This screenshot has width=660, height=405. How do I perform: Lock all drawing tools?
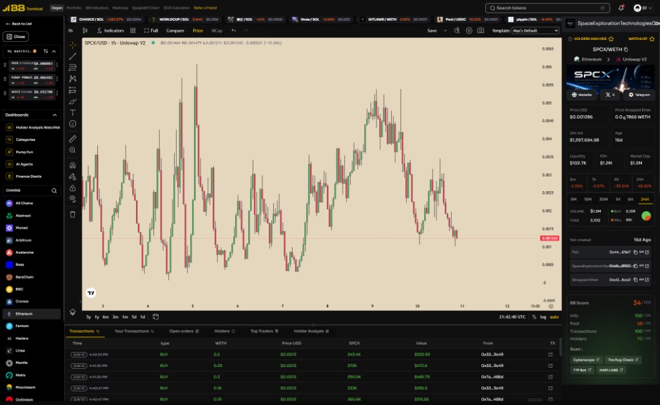tap(72, 188)
